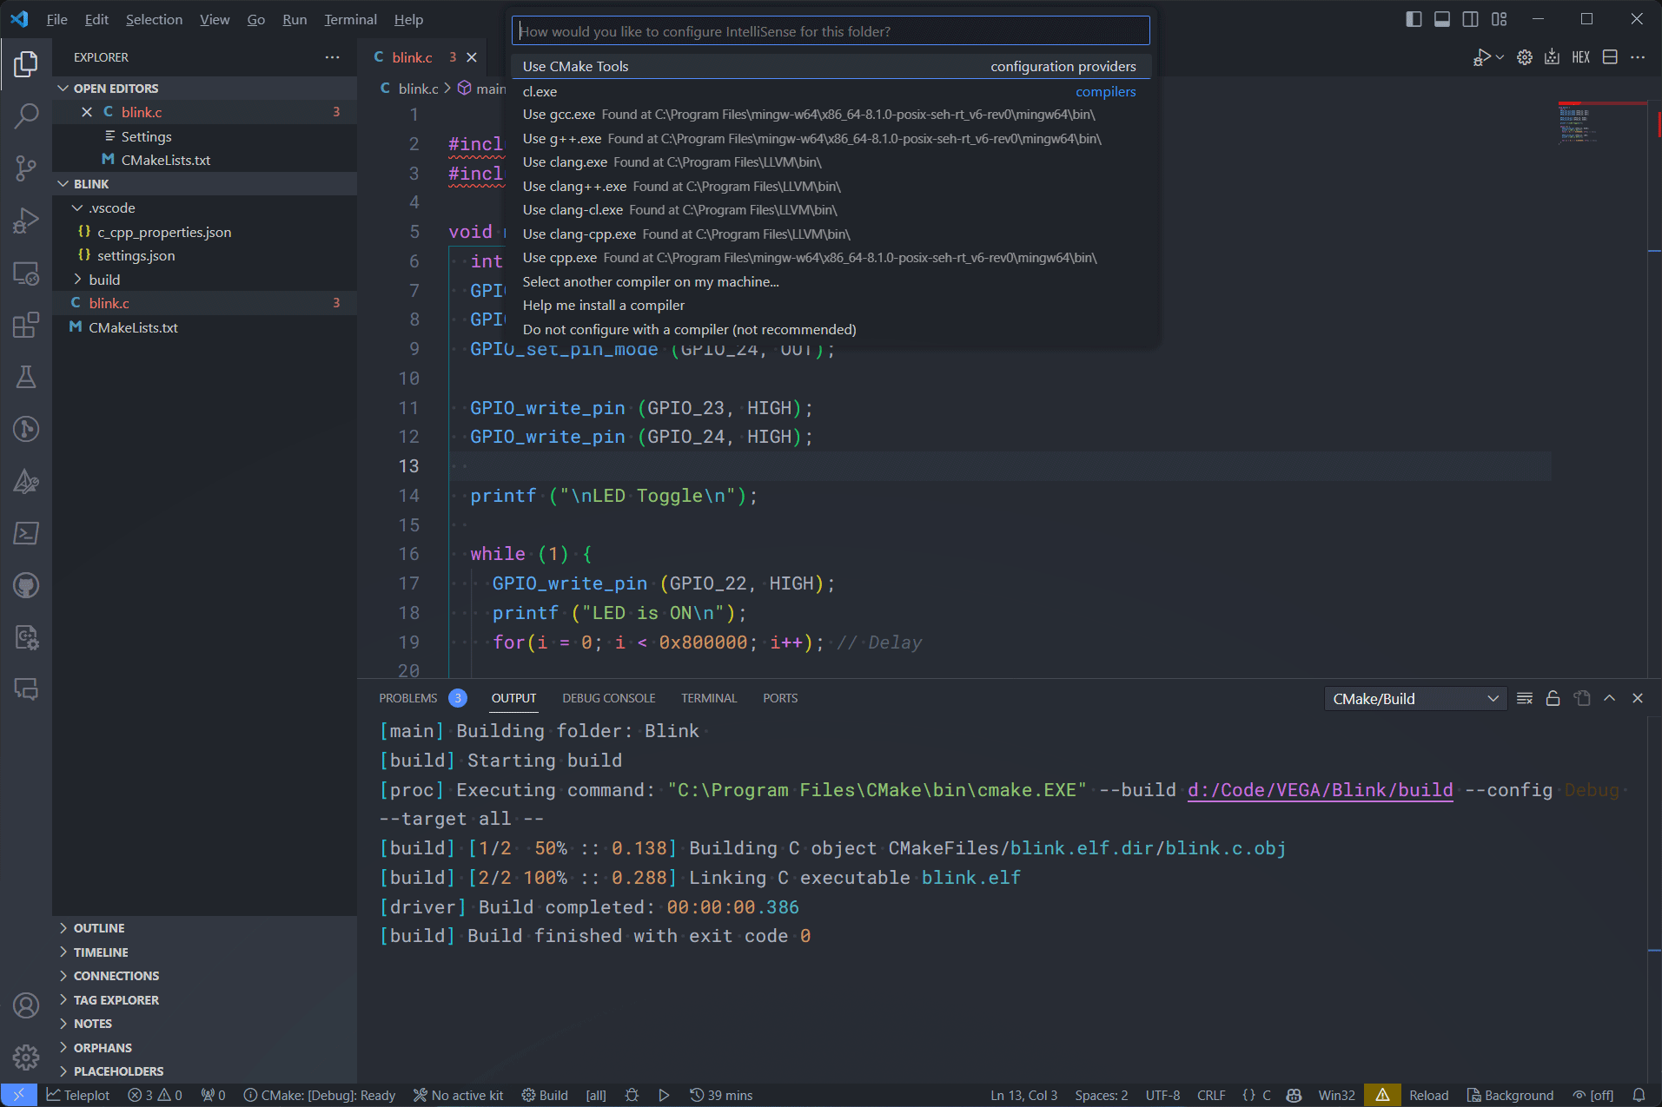The image size is (1662, 1107).
Task: Switch to the DEBUG CONSOLE tab
Action: [608, 698]
